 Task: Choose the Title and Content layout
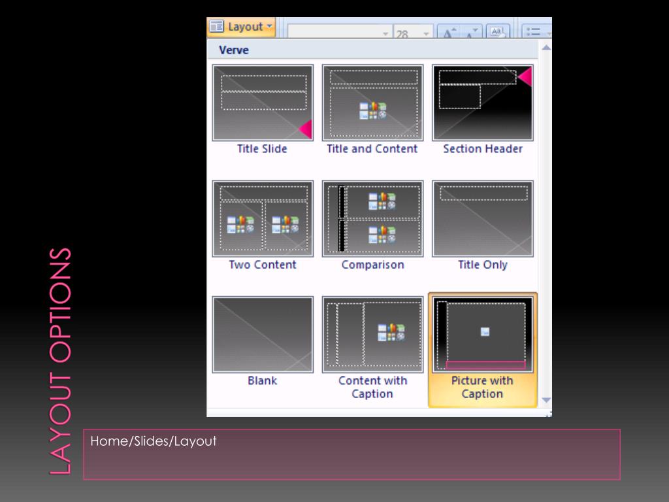(372, 103)
